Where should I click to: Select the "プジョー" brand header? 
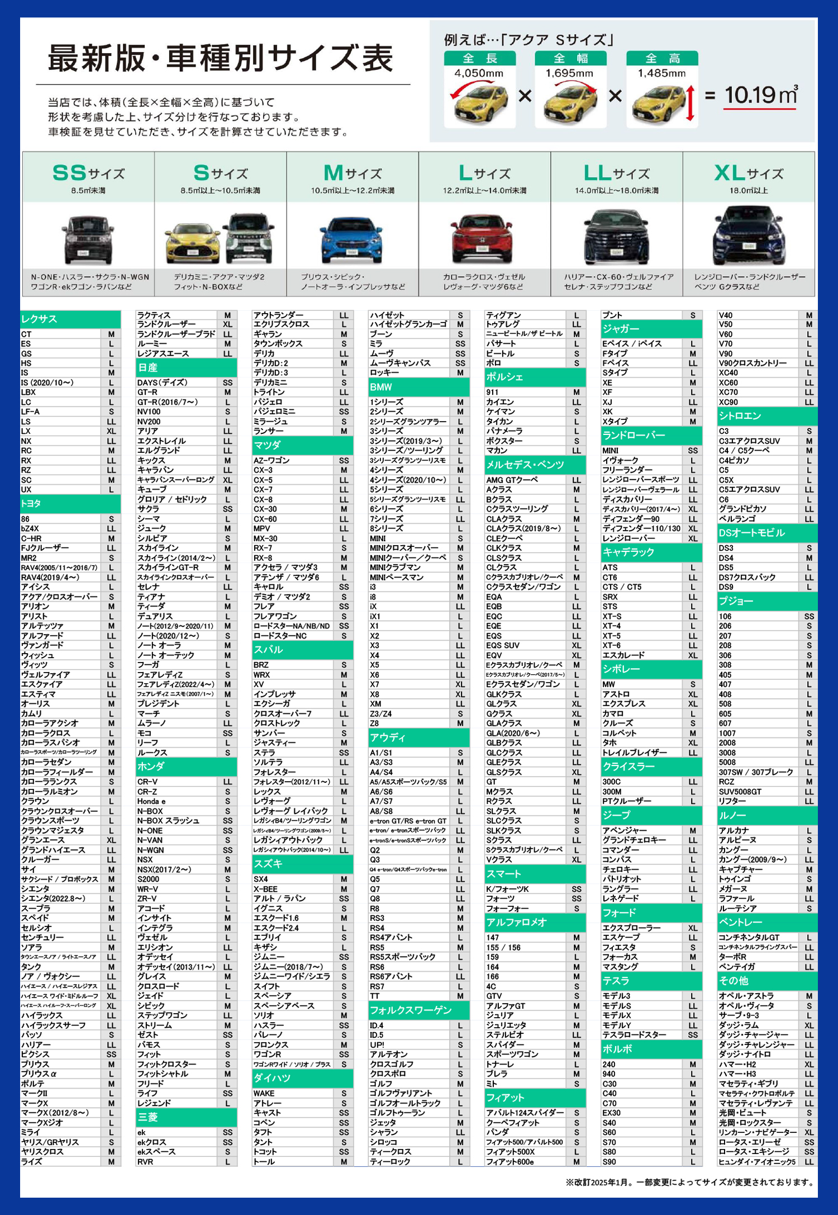click(768, 601)
